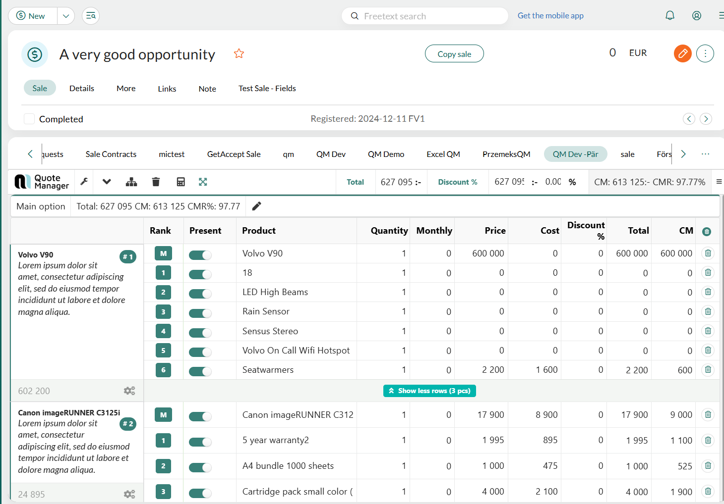724x504 pixels.
Task: Go to the next sale record arrow
Action: pos(706,119)
